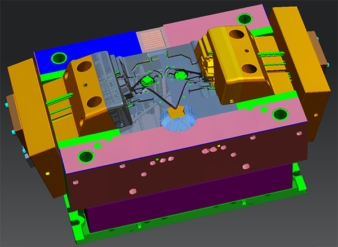Select the left green circular cavity insert

tap(147, 81)
